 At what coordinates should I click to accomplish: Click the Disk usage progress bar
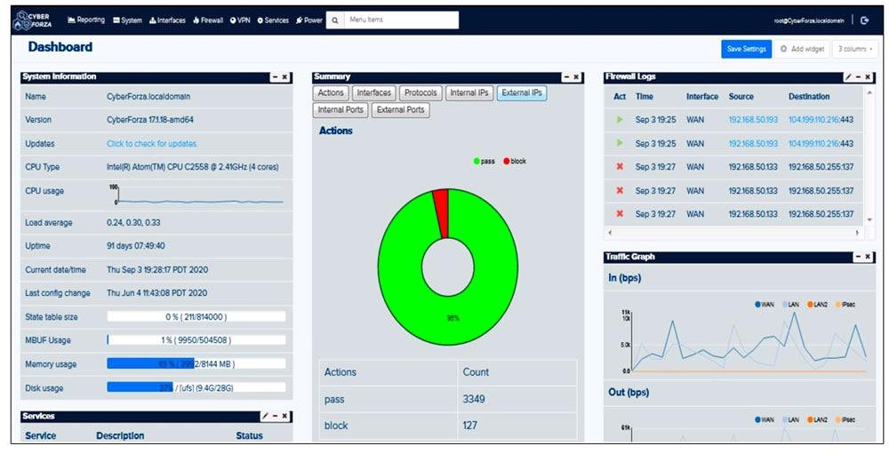[x=196, y=387]
